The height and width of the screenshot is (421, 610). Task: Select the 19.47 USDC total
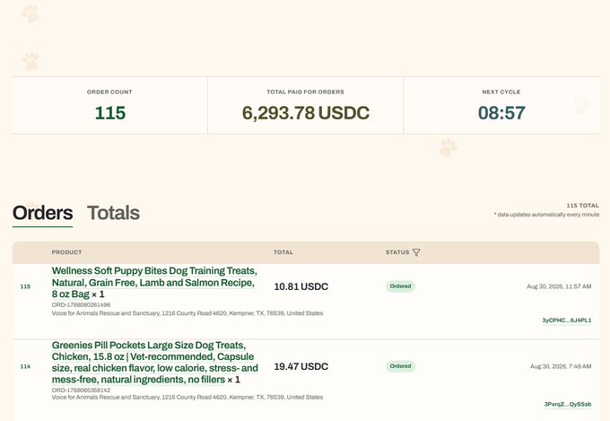click(301, 366)
